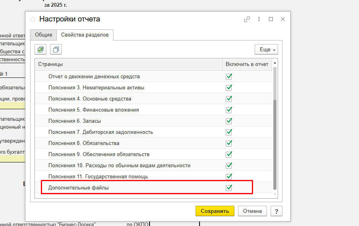The width and height of the screenshot is (359, 226).
Task: Select row Пояснения 9. Обеспечения обязательств
Action: (x=154, y=154)
